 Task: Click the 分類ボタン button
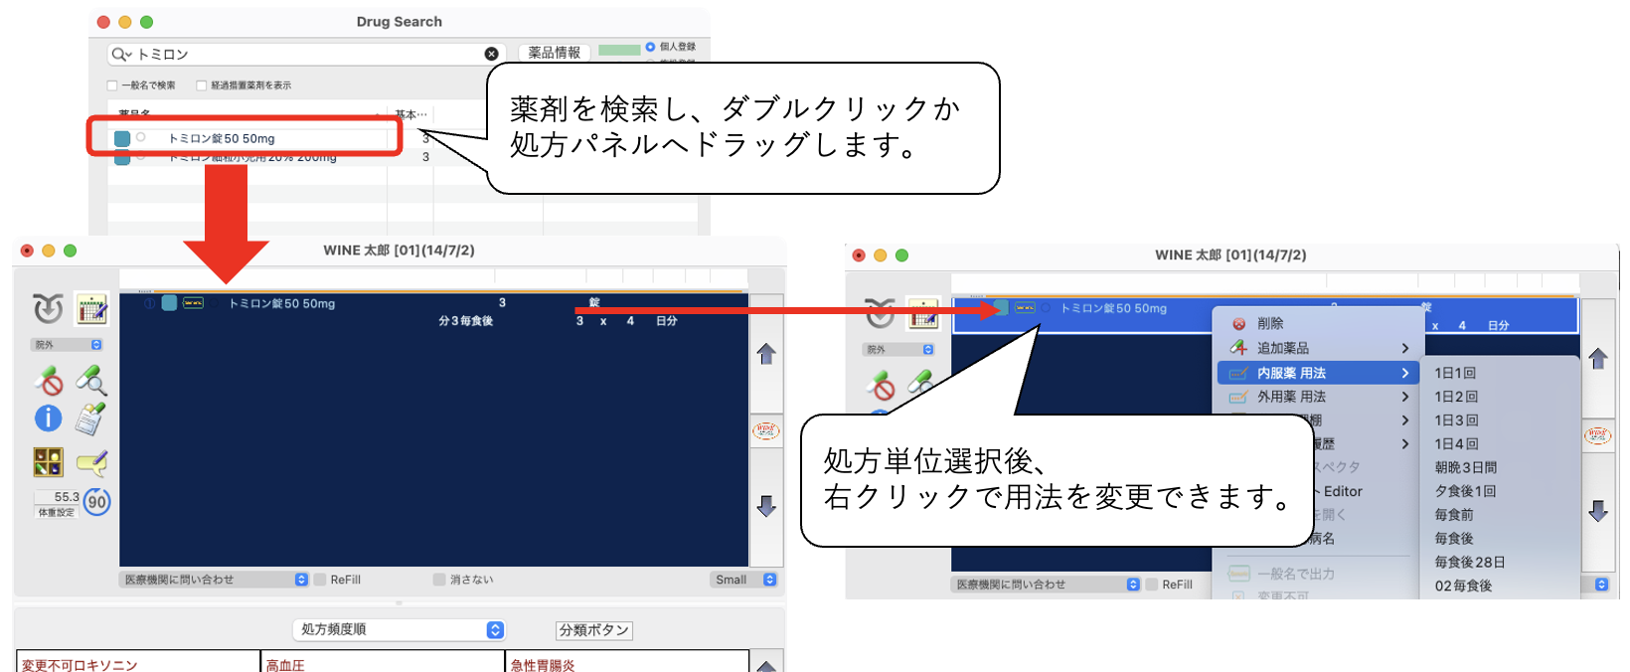tap(593, 630)
